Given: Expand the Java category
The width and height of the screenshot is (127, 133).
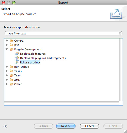Looking at the screenshot, I should tap(7, 45).
